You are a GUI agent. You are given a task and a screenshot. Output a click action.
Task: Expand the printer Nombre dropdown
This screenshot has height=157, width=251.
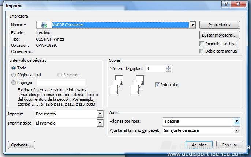click(x=193, y=25)
